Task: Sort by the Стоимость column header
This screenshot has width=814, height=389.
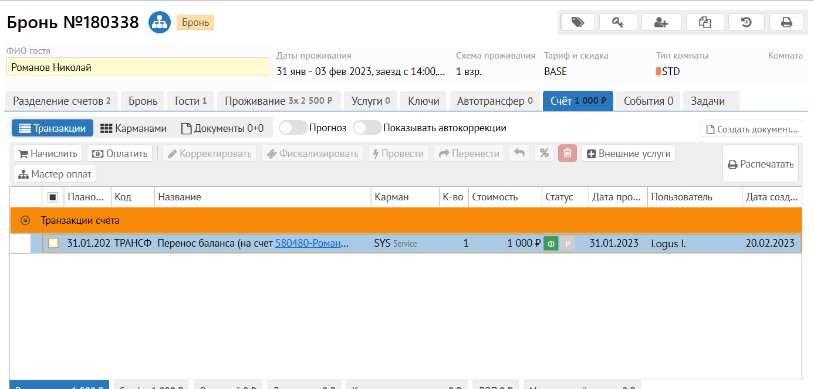Action: [x=505, y=197]
